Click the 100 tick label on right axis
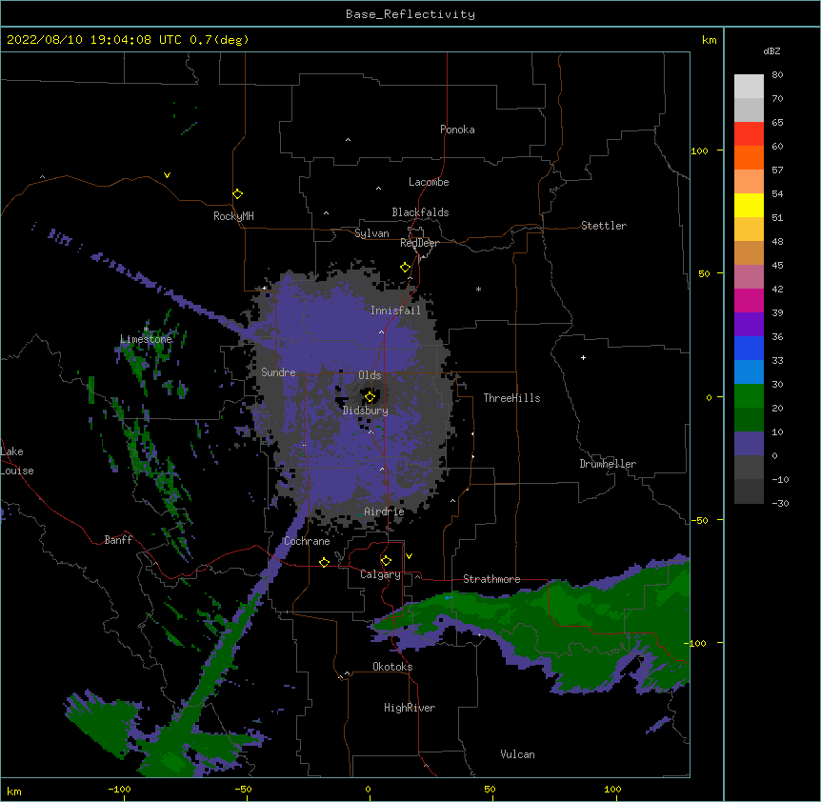821x802 pixels. click(699, 150)
